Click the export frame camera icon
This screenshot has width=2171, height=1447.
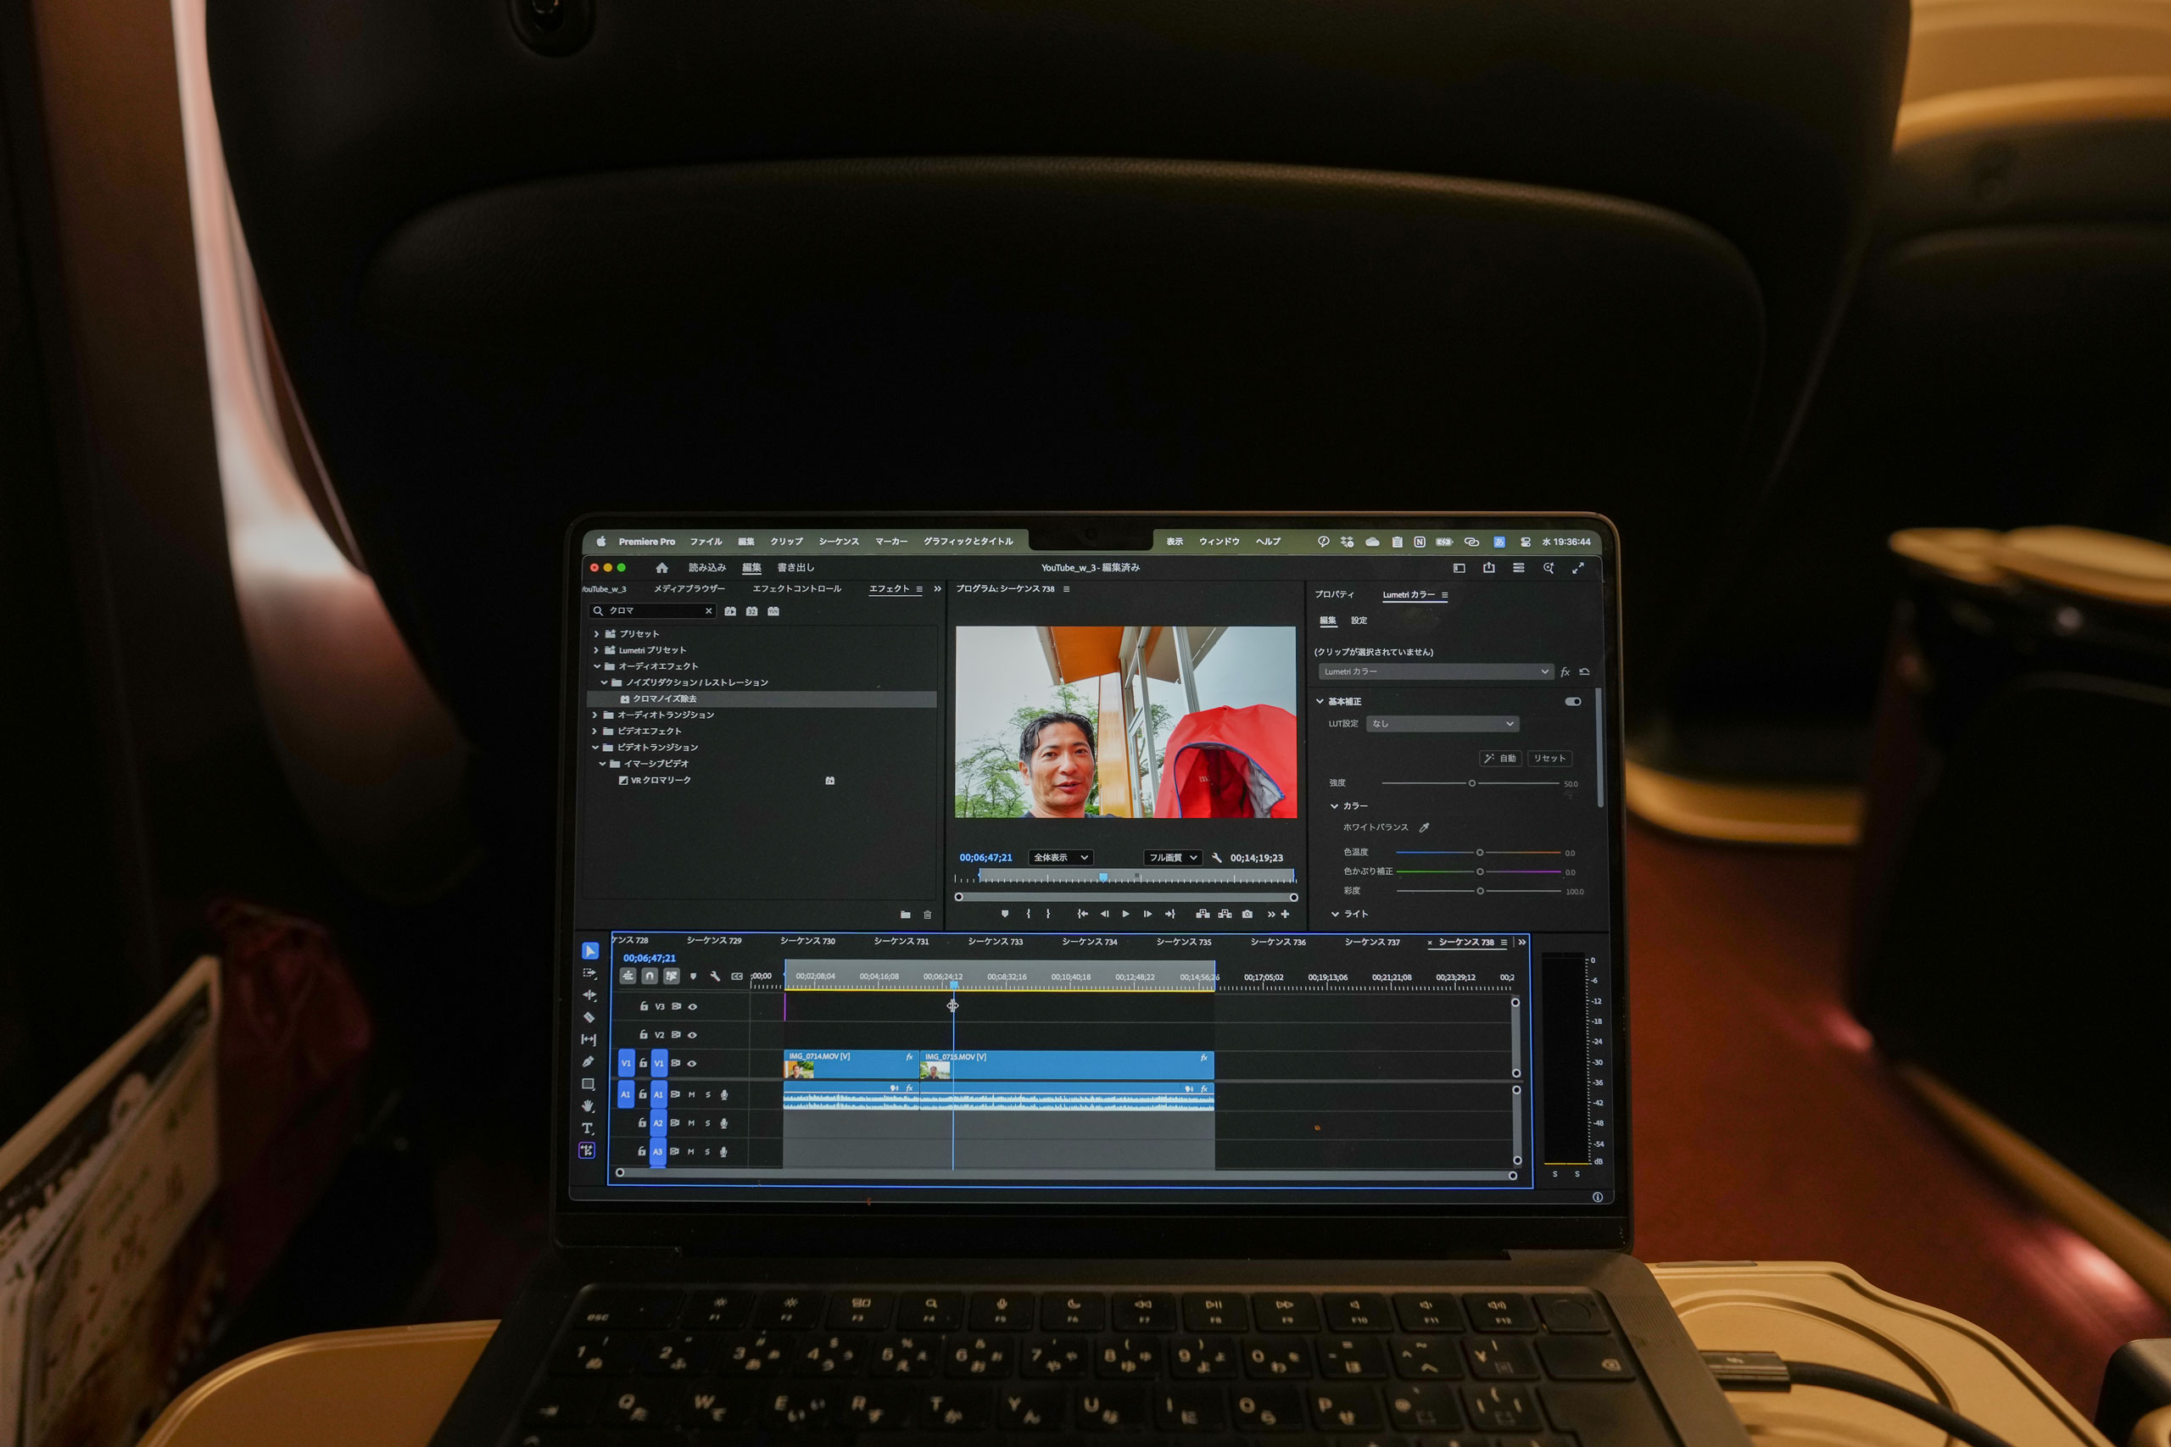[1247, 914]
